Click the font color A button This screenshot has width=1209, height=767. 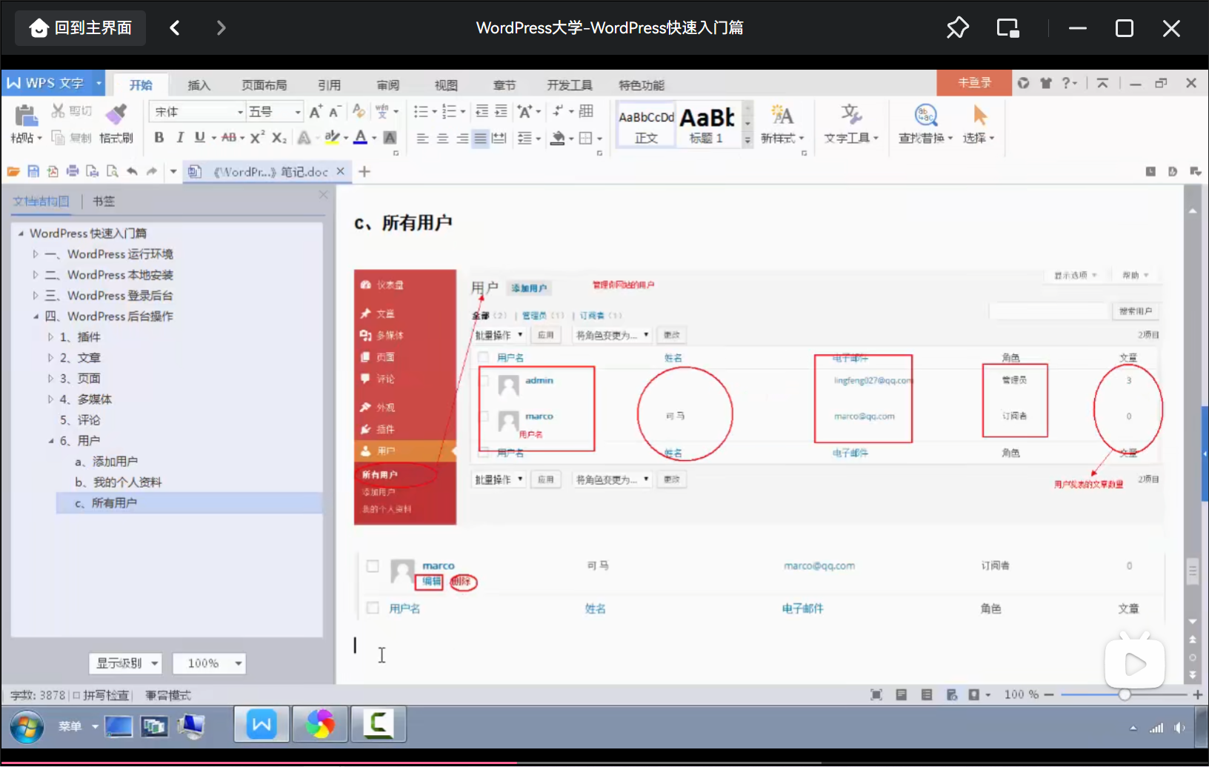point(360,137)
